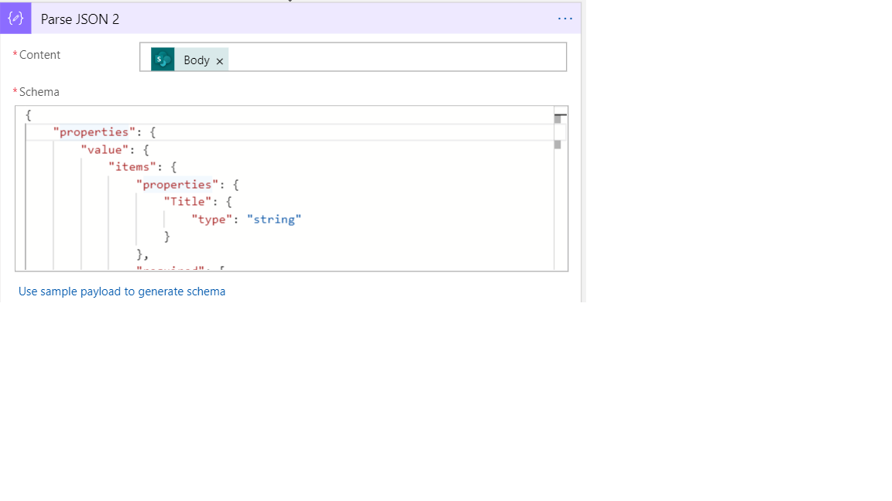The width and height of the screenshot is (892, 501).
Task: Click 'Use sample payload to generate schema'
Action: coord(122,291)
